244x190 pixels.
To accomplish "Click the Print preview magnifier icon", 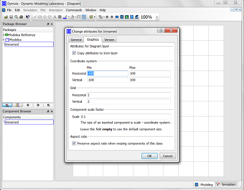I will click(16, 17).
